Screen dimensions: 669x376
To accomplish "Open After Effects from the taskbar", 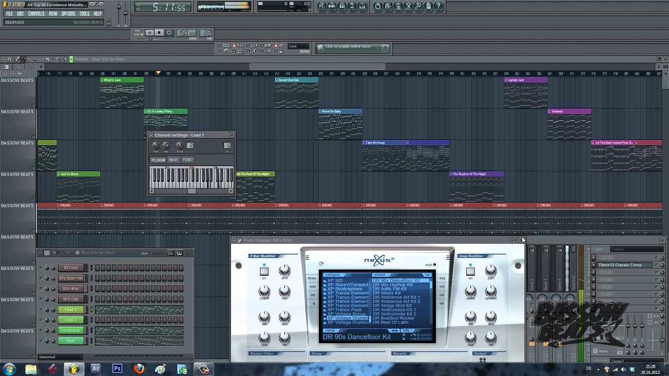I will tap(96, 369).
